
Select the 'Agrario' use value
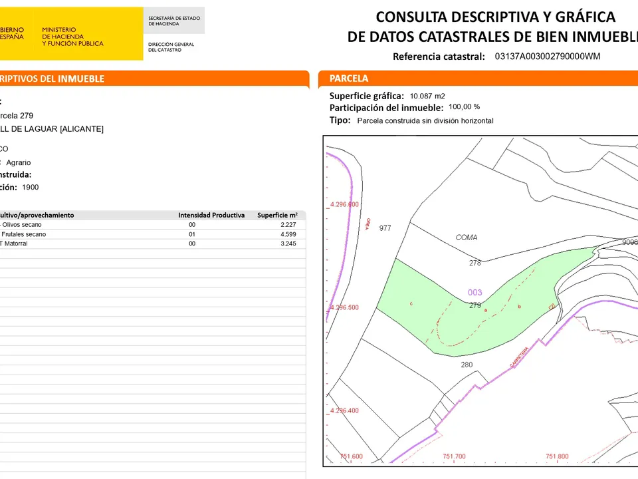[19, 162]
